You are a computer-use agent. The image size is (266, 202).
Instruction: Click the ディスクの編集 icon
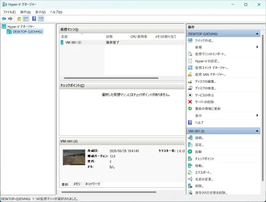pyautogui.click(x=190, y=81)
